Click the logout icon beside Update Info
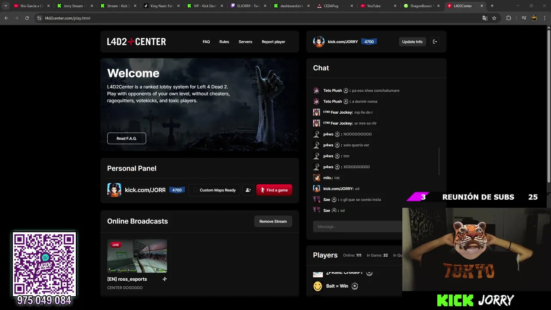The width and height of the screenshot is (551, 310). click(x=435, y=42)
